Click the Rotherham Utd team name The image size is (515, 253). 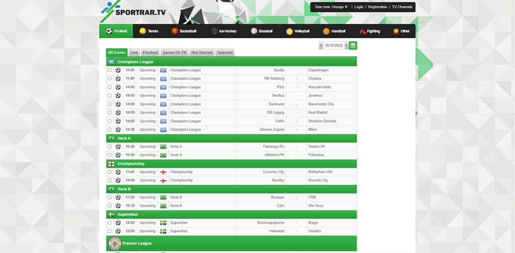point(320,172)
